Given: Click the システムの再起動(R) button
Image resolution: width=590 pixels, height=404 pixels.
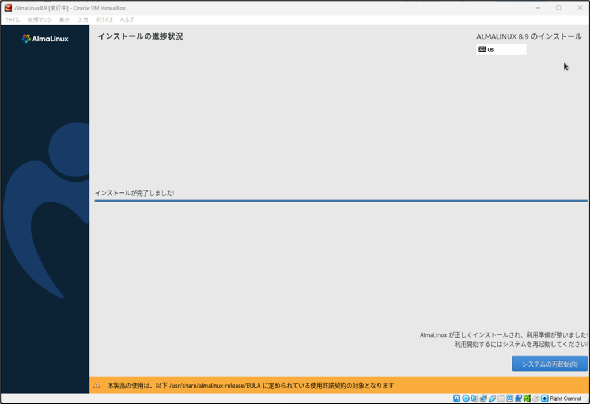Looking at the screenshot, I should (549, 364).
